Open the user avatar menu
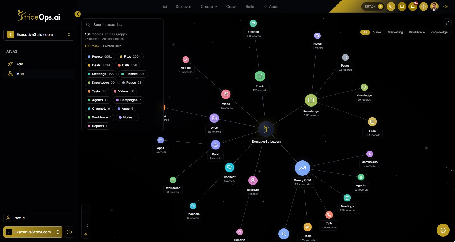Viewport: 455px width, 242px height. 434,7
